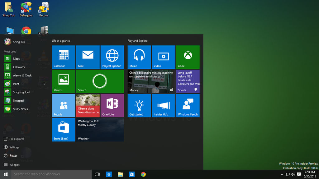Open volume control tray icon
The image size is (319, 179).
coord(293,174)
